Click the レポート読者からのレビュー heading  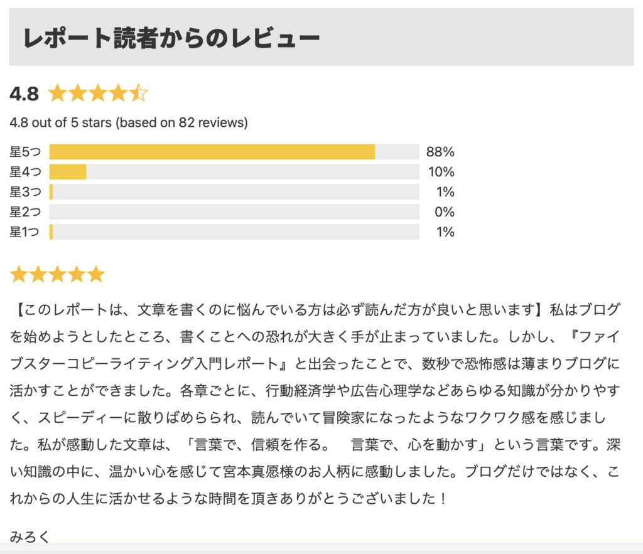[x=171, y=38]
